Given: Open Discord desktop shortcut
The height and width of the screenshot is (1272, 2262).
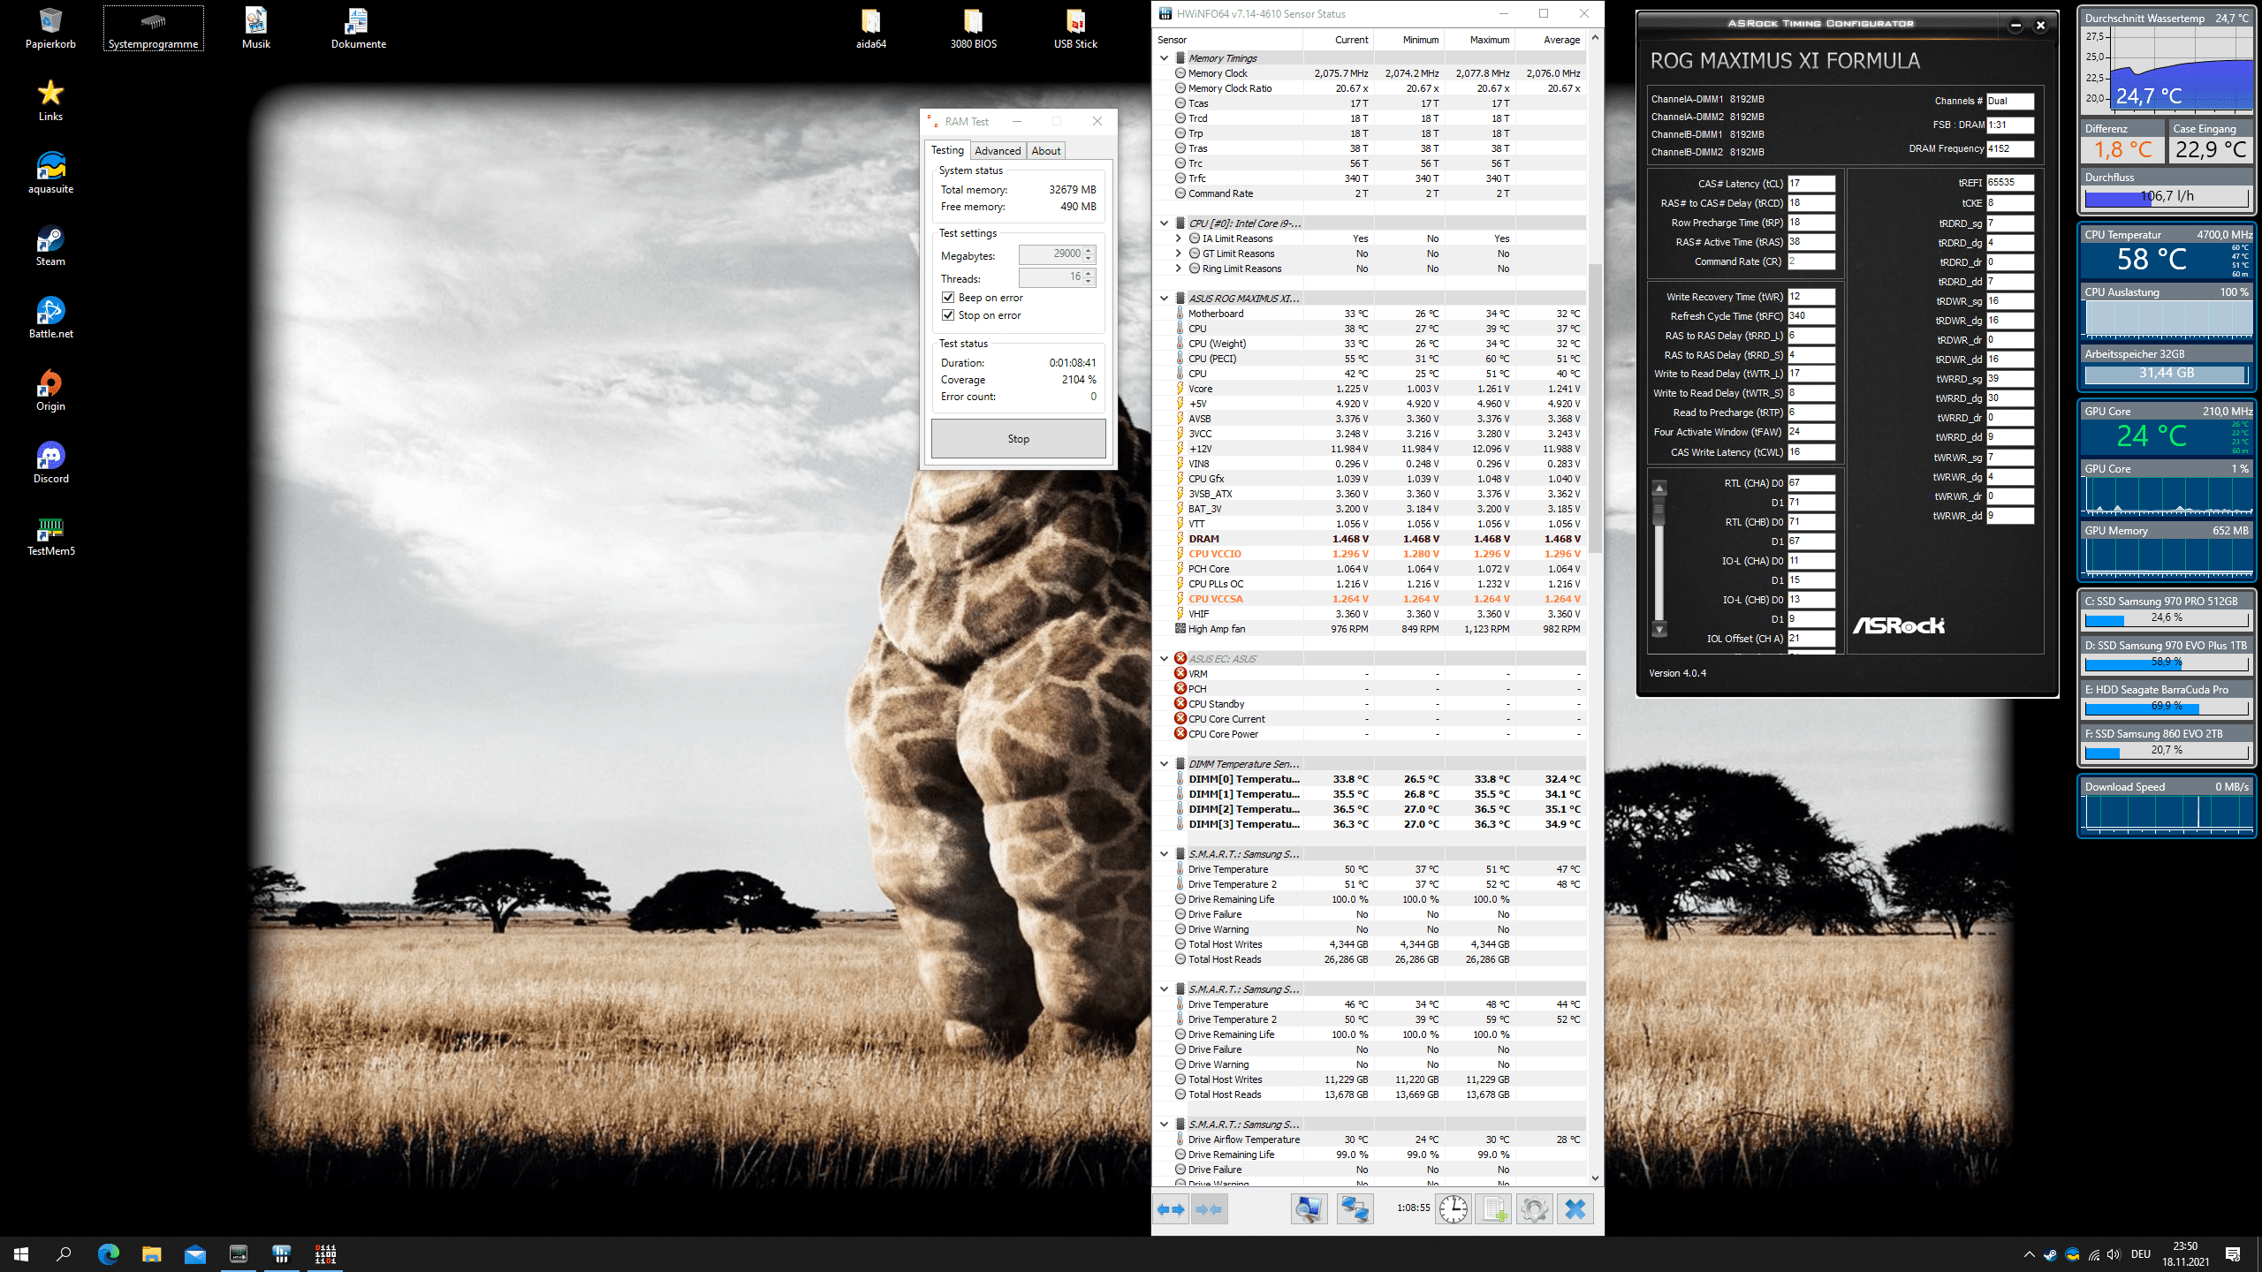Looking at the screenshot, I should (50, 462).
